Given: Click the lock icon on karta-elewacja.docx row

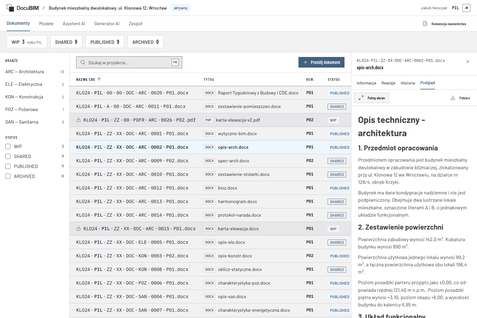Looking at the screenshot, I should [79, 229].
